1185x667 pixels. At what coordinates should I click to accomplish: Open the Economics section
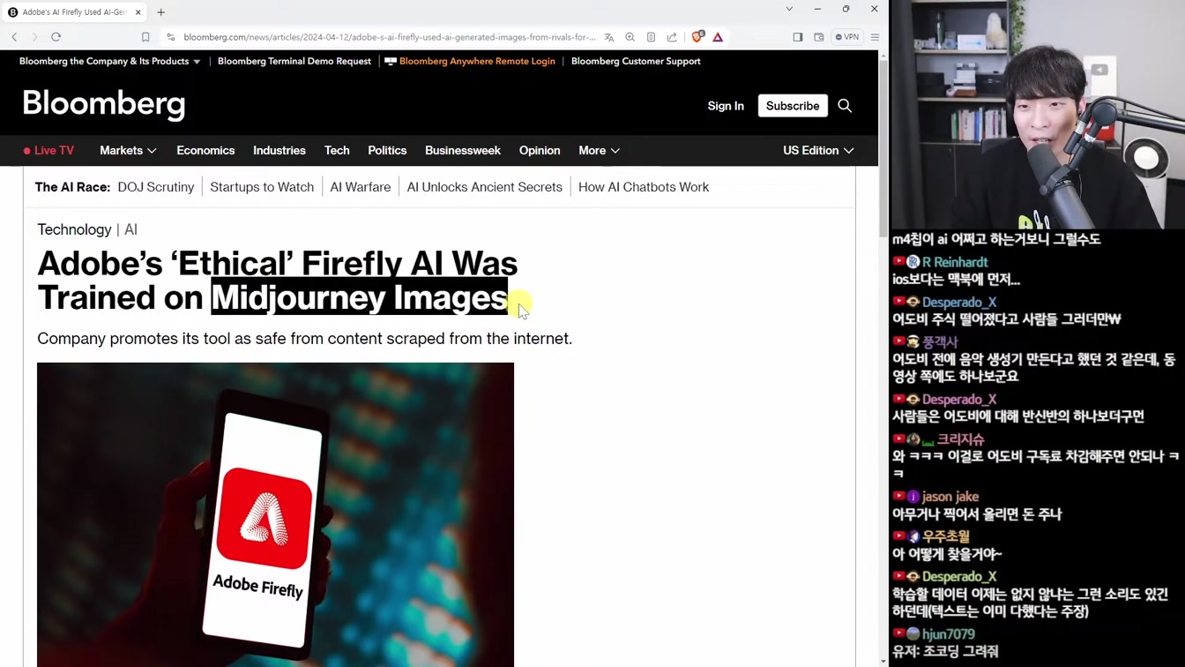point(205,151)
